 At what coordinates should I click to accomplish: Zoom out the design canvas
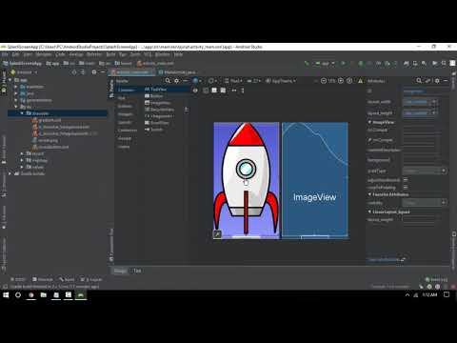pos(324,81)
